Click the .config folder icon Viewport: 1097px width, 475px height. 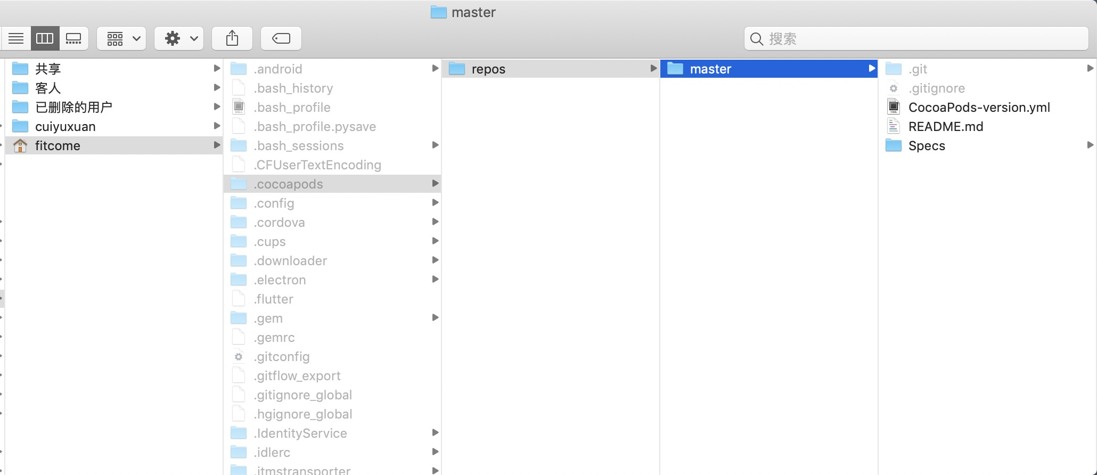(239, 203)
